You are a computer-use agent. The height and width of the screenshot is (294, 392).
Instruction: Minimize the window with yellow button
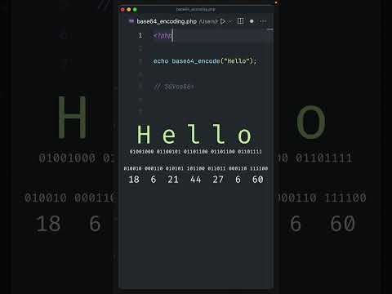tap(129, 10)
